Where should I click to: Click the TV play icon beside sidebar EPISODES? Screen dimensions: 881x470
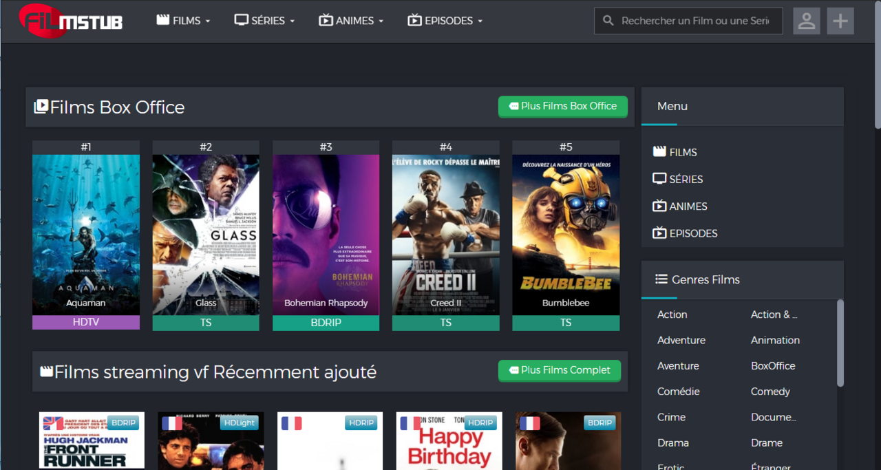659,232
